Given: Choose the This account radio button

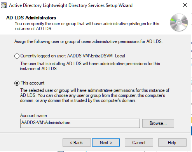Looking at the screenshot, I should pos(17,83).
